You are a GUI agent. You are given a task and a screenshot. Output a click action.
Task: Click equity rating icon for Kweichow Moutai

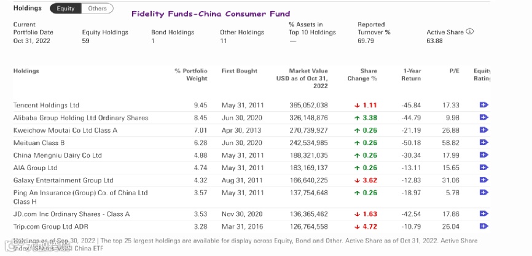[483, 130]
